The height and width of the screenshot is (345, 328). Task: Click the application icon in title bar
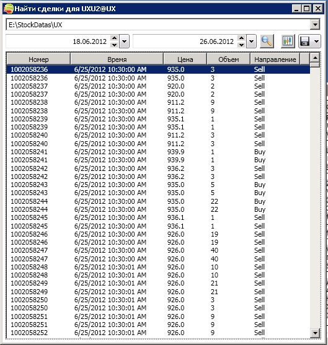coord(9,9)
